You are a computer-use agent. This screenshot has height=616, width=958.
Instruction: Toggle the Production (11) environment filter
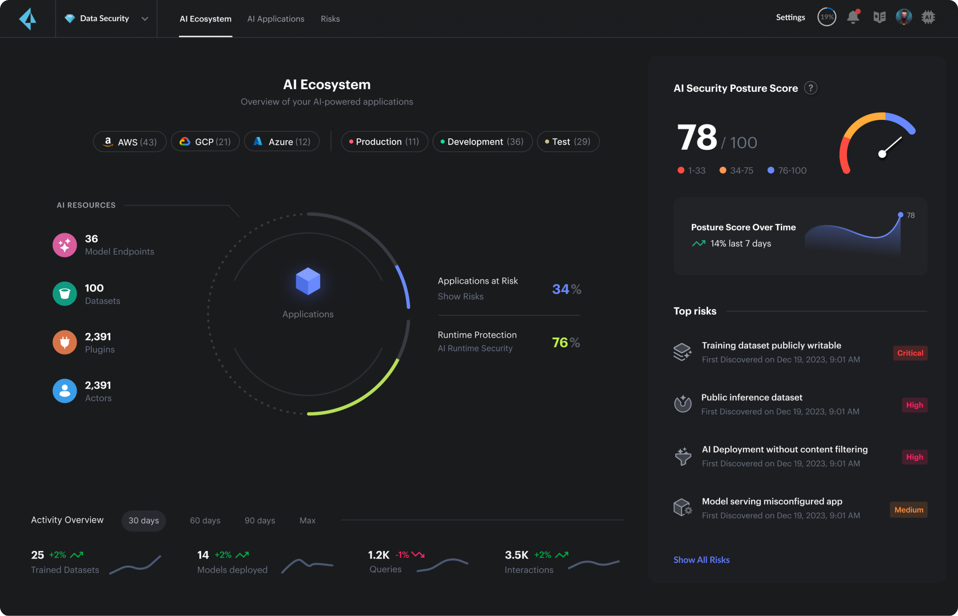(x=384, y=142)
